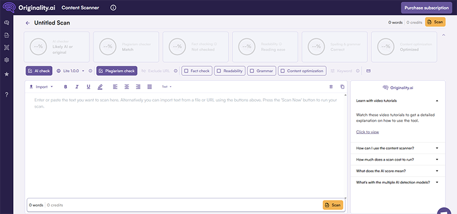Click the info icon after Lite 1.0.0
Viewport: 457px width, 214px height.
coord(90,71)
